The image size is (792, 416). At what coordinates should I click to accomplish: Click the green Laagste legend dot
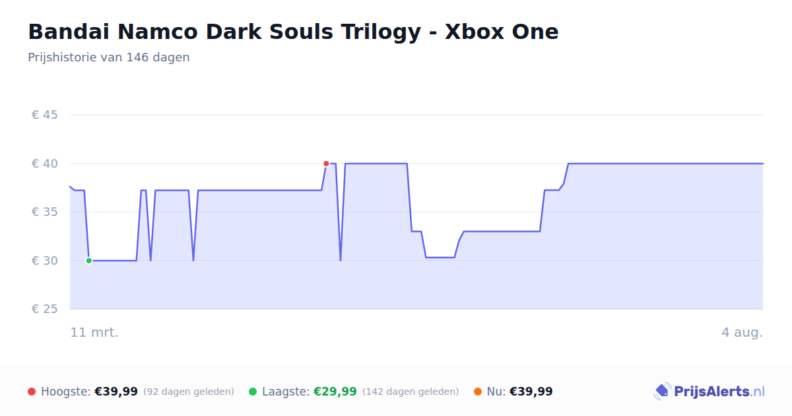(x=253, y=392)
